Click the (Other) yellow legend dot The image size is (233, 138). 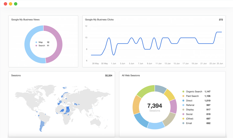pyautogui.click(x=183, y=119)
